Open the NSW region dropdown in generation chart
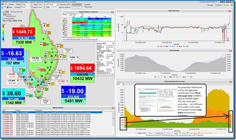The width and height of the screenshot is (236, 140). [x=121, y=84]
